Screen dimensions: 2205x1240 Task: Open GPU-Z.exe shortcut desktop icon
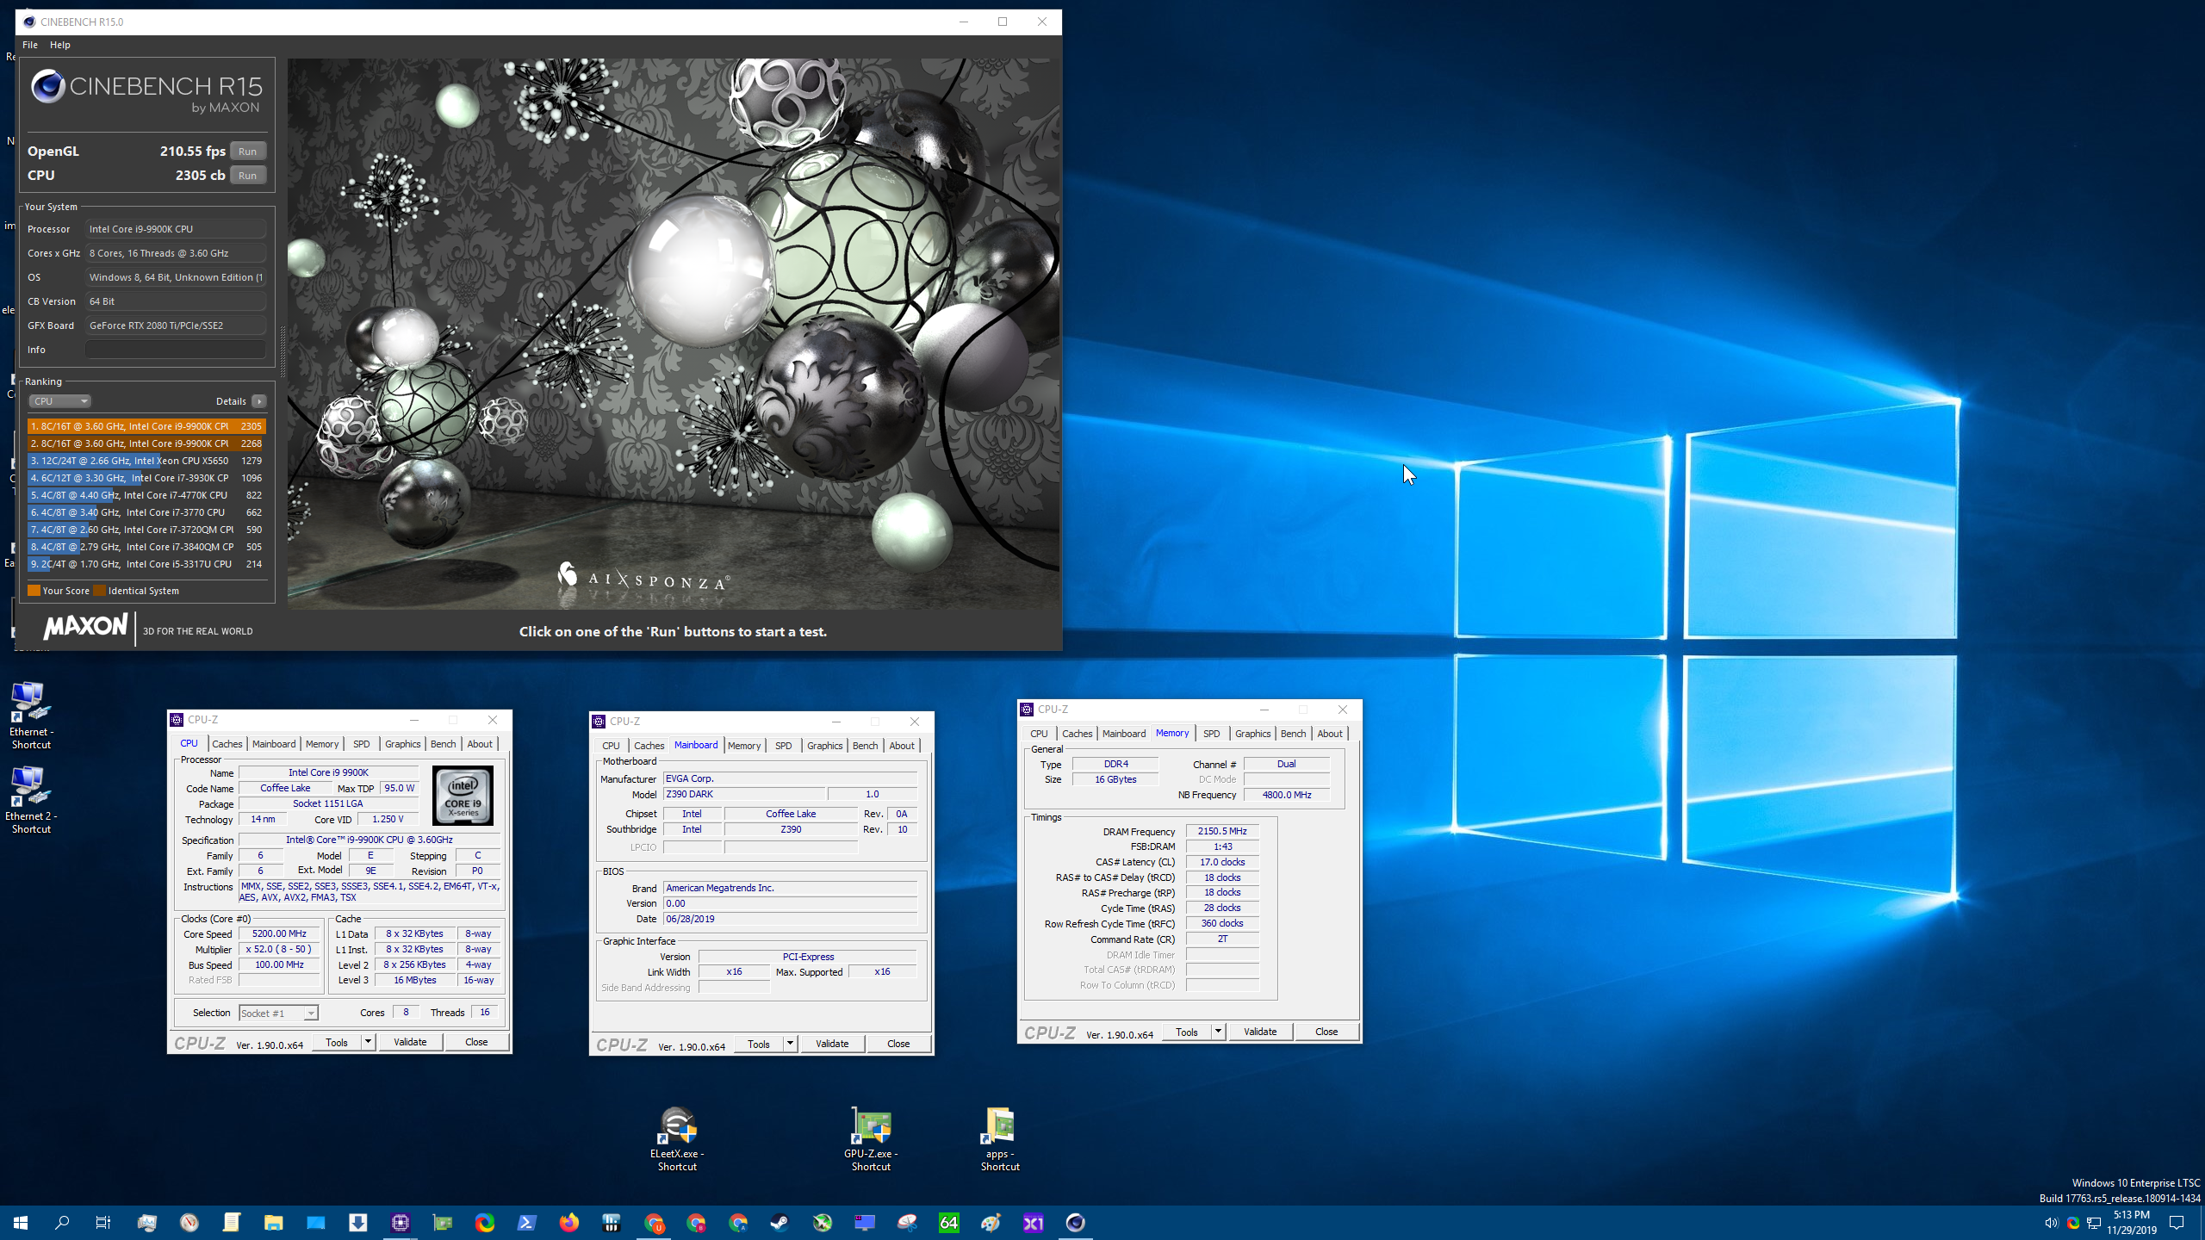[x=871, y=1138]
